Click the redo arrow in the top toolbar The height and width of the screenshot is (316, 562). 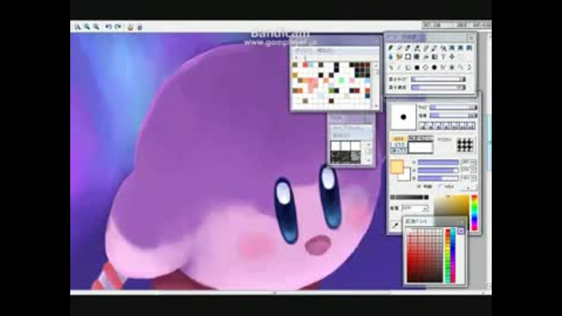(118, 27)
